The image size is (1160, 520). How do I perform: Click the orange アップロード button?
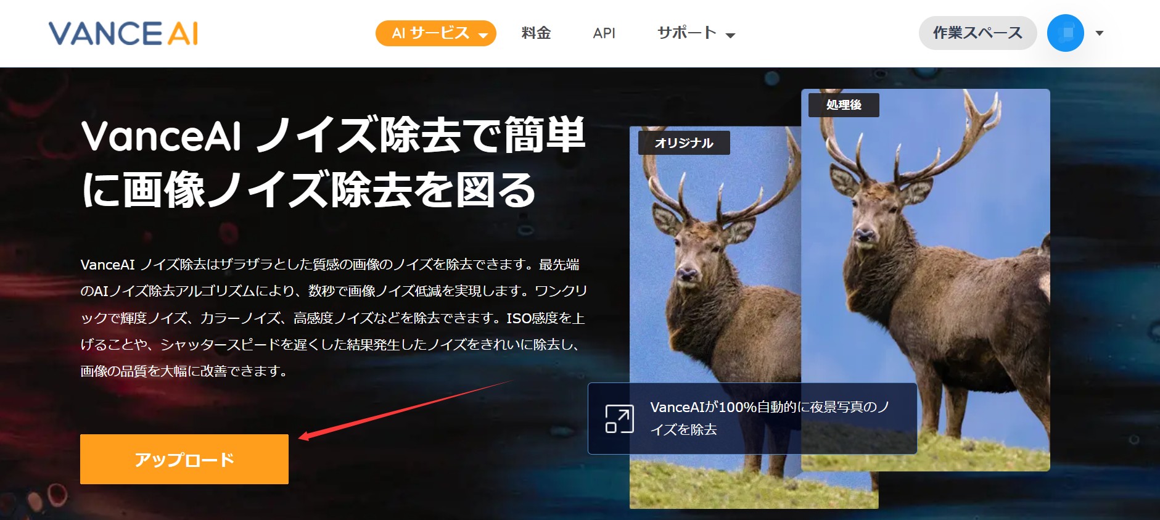[184, 460]
